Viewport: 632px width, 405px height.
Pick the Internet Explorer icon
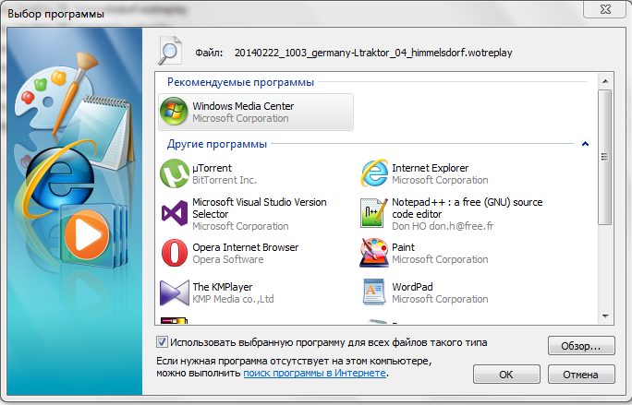[373, 173]
